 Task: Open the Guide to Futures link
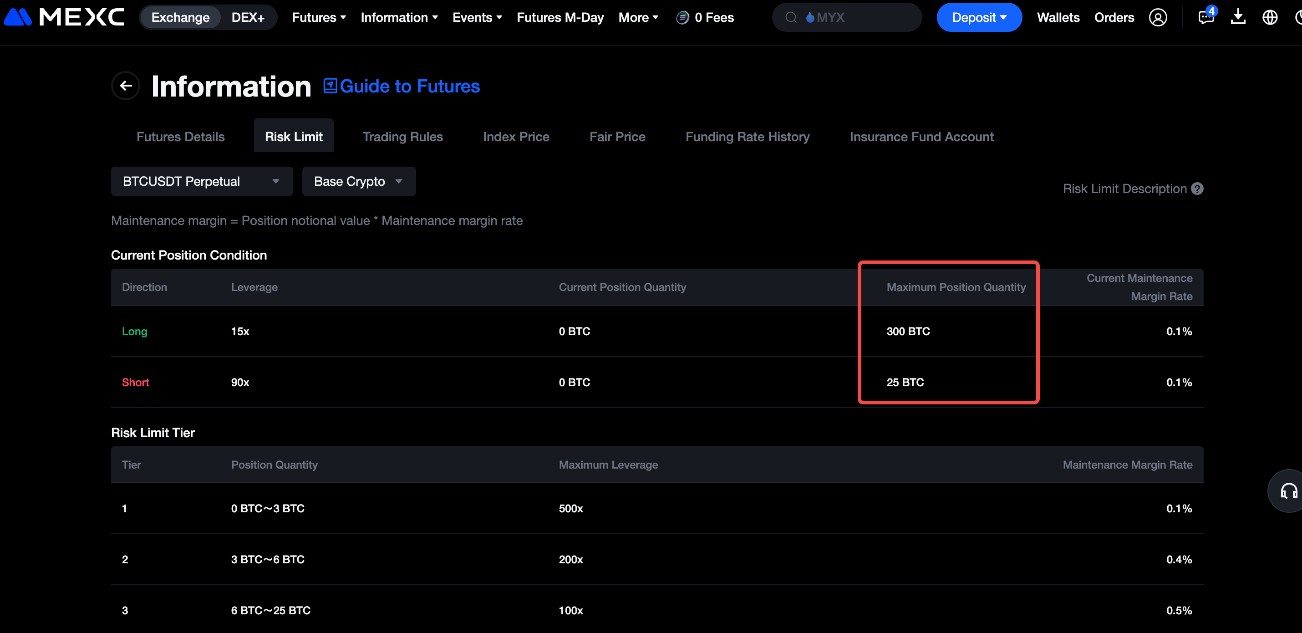click(402, 87)
